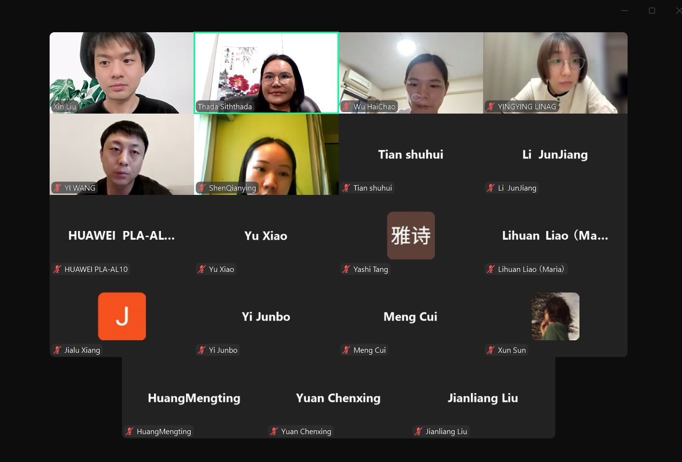Viewport: 682px width, 462px height.
Task: Click the Chinese character avatar of Yashi Tang
Action: tap(411, 235)
